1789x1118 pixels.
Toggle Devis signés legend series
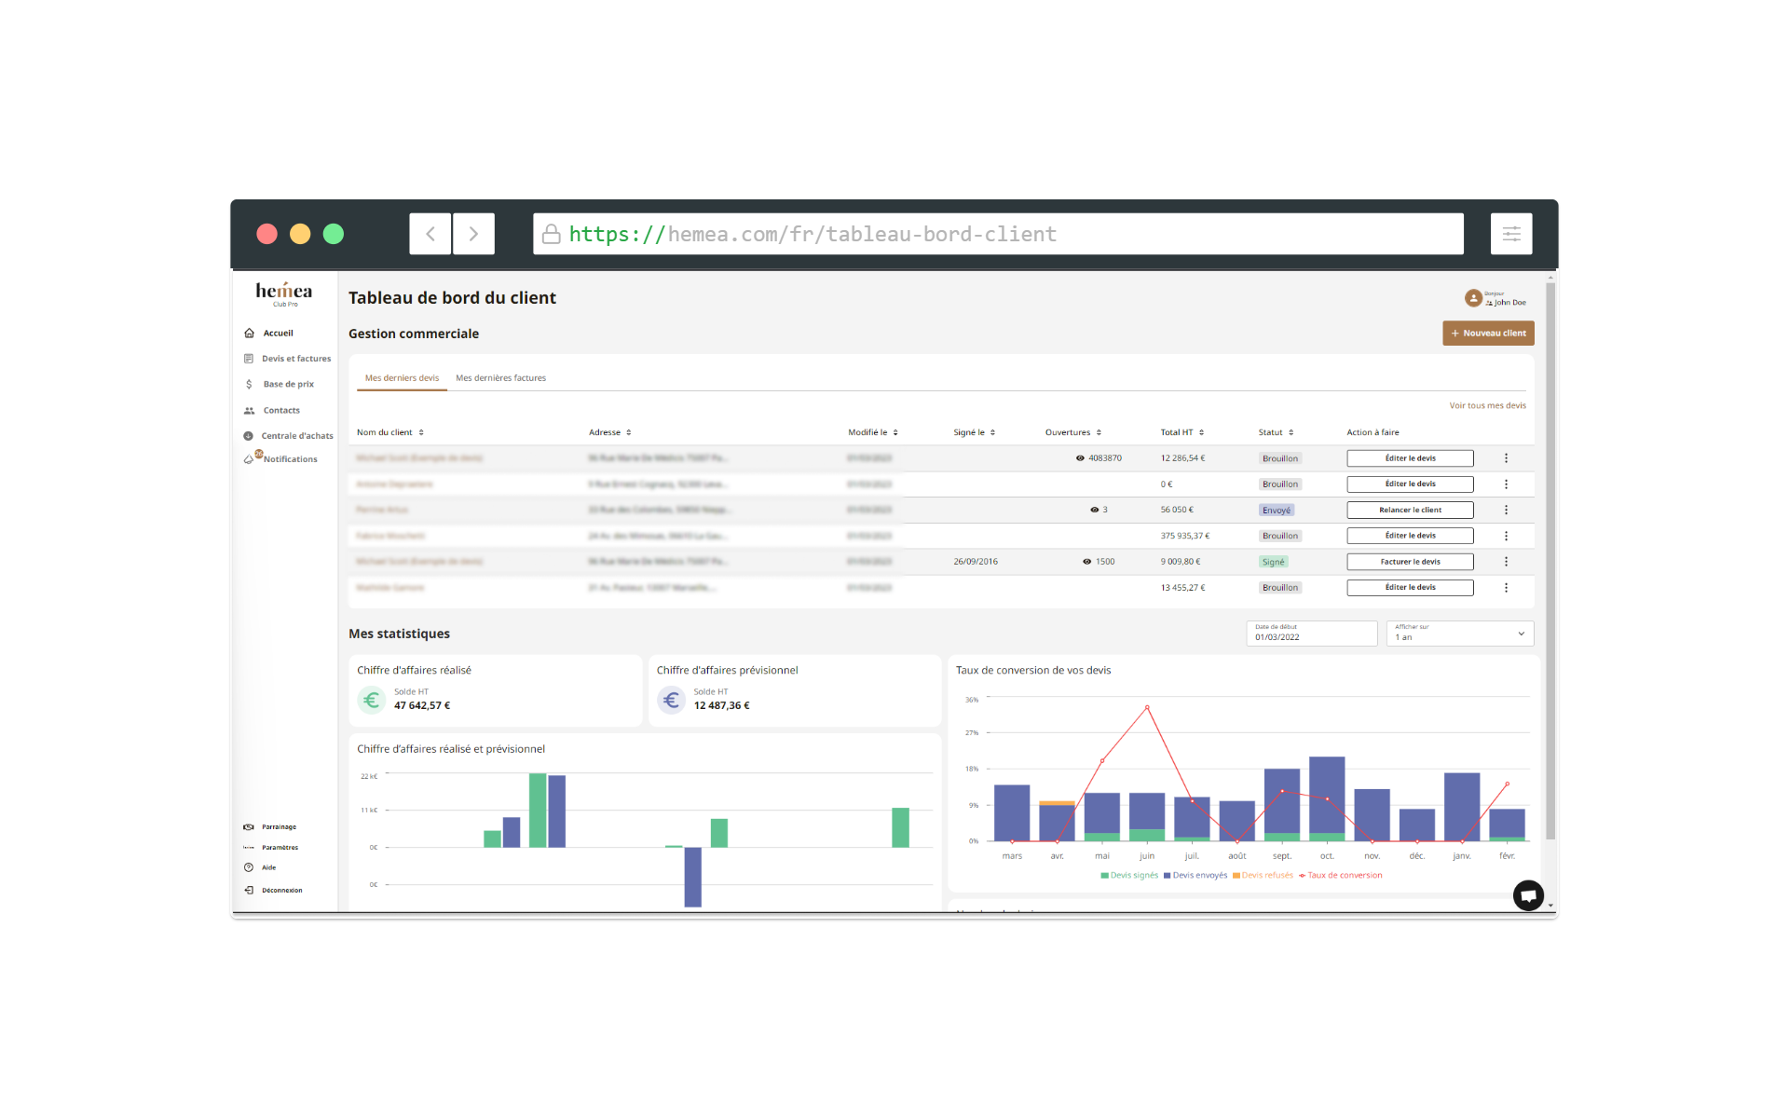pyautogui.click(x=1129, y=876)
